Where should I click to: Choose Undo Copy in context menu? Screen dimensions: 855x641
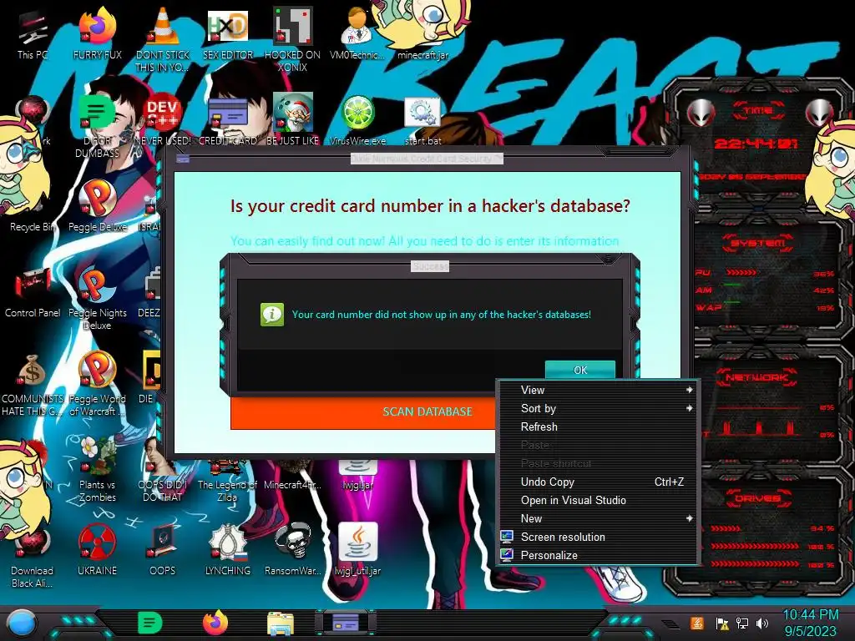[x=598, y=482]
